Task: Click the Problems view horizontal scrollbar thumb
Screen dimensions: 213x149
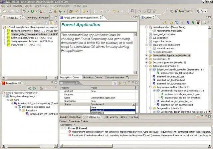Action: point(88,146)
